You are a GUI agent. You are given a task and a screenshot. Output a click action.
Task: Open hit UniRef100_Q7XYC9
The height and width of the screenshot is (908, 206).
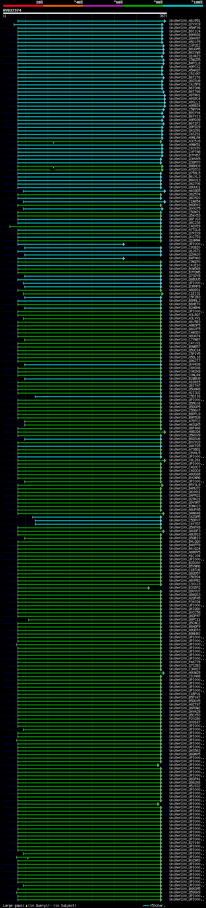coord(184,24)
